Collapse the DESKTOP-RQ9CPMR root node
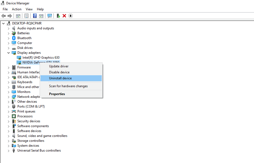 coord(4,24)
